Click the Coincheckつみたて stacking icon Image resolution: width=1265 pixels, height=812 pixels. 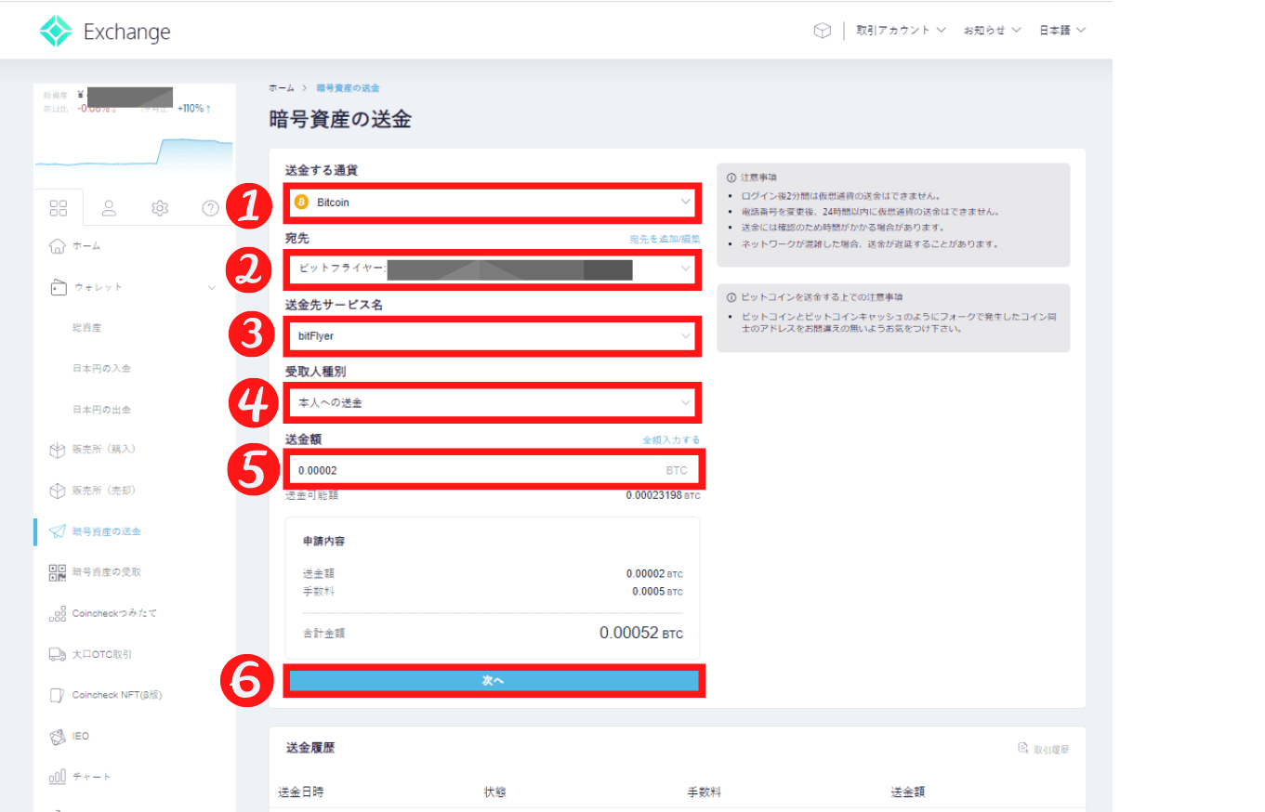pos(58,614)
